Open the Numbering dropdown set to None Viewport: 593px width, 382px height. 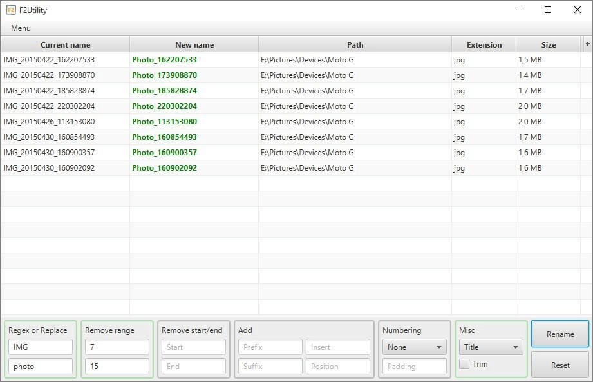(414, 347)
